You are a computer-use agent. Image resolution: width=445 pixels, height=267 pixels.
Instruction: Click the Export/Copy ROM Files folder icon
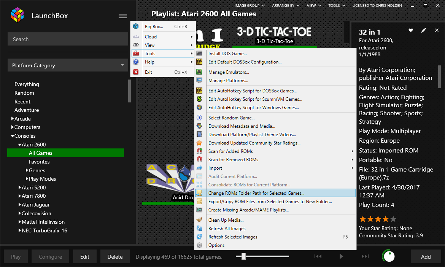click(x=200, y=202)
